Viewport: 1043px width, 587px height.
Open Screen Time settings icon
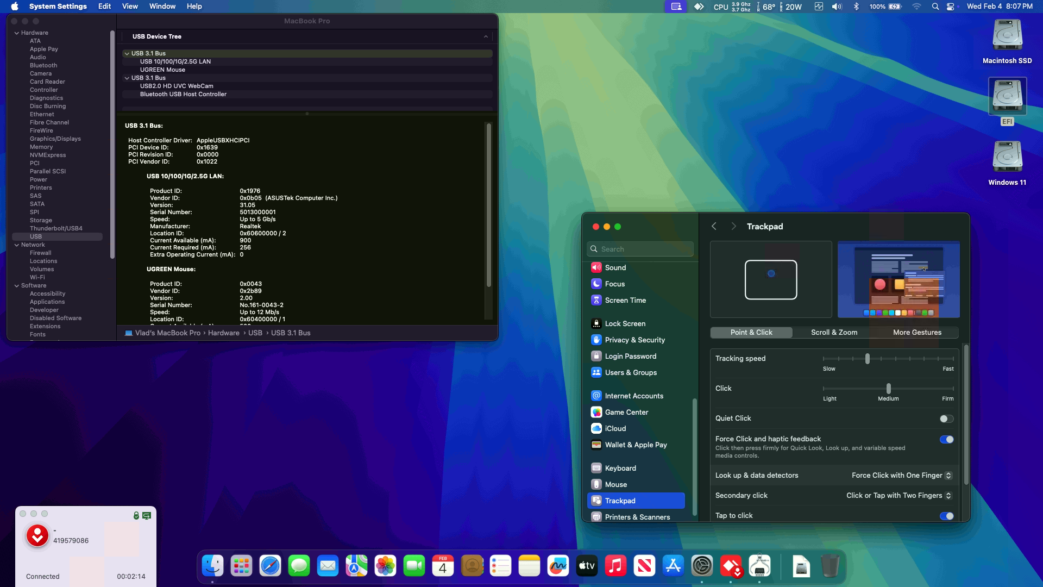596,300
